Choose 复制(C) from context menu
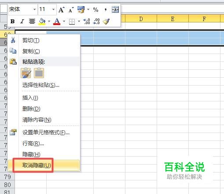 coord(44,51)
